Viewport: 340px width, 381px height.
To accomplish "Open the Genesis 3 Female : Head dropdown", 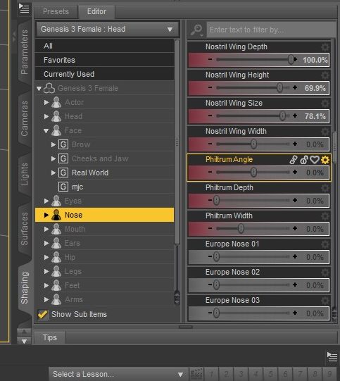I will (x=107, y=30).
